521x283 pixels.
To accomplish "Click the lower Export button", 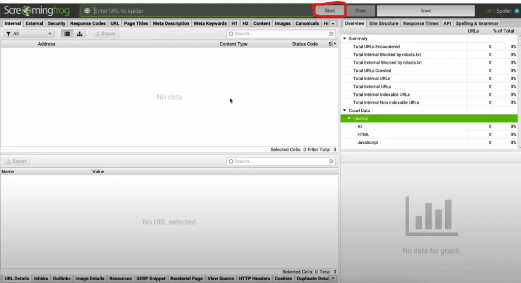I will pyautogui.click(x=16, y=162).
